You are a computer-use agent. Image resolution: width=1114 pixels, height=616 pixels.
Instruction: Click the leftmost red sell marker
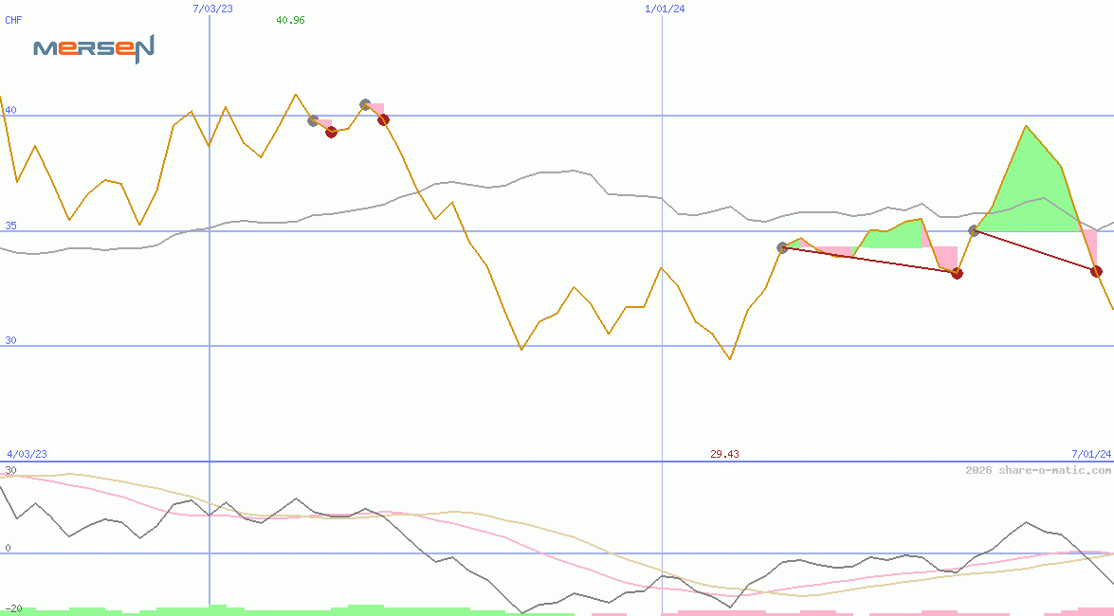331,132
